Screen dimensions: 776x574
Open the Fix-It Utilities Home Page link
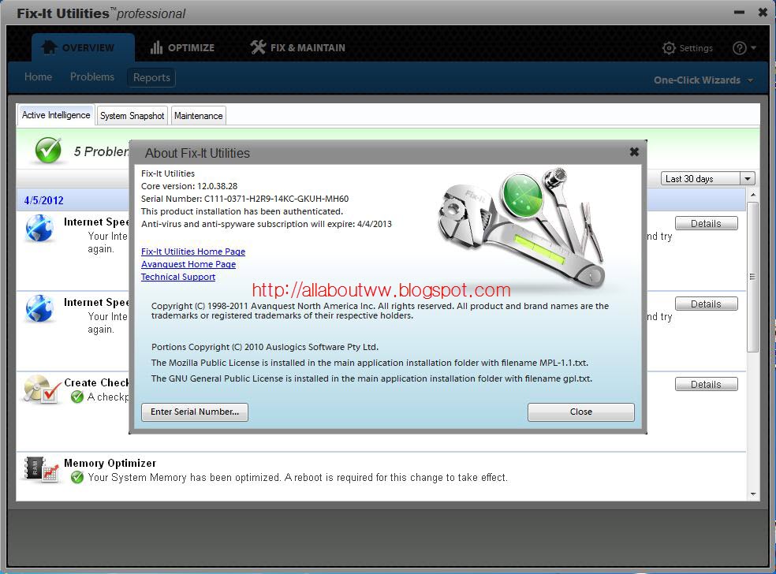[x=193, y=252]
